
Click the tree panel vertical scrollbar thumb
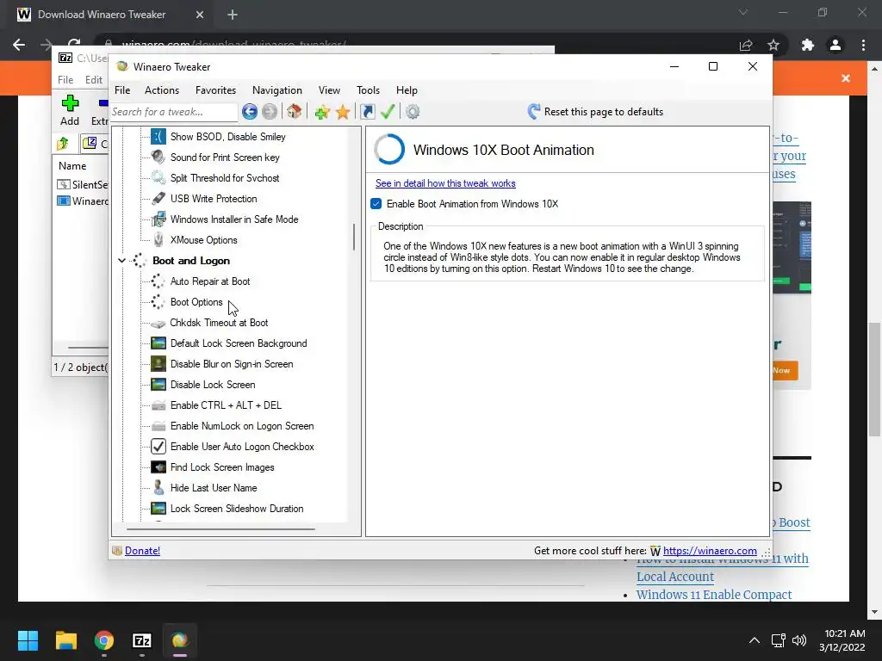[x=354, y=237]
